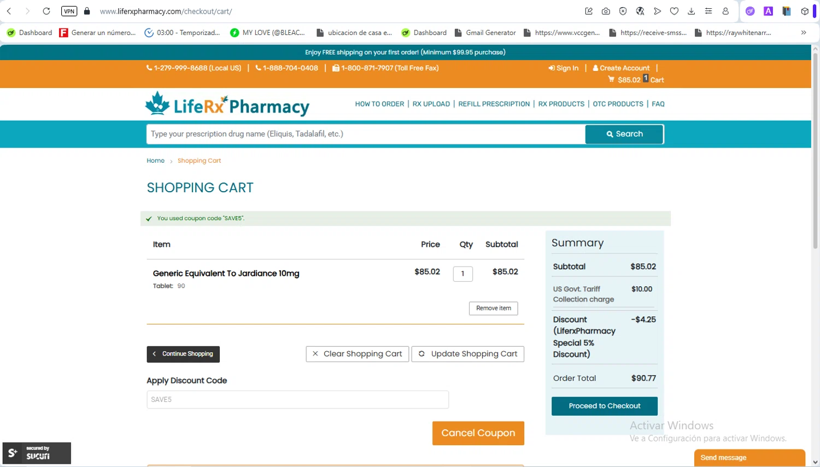This screenshot has height=467, width=820.
Task: Open the 'ubicacion de casa' bookmark
Action: (x=354, y=33)
